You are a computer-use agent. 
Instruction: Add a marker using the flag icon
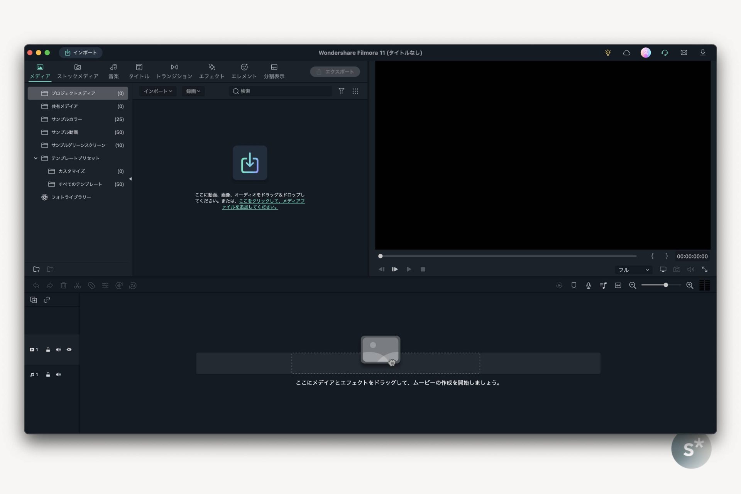pyautogui.click(x=574, y=286)
